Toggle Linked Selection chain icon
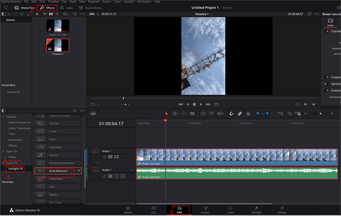 240,114
